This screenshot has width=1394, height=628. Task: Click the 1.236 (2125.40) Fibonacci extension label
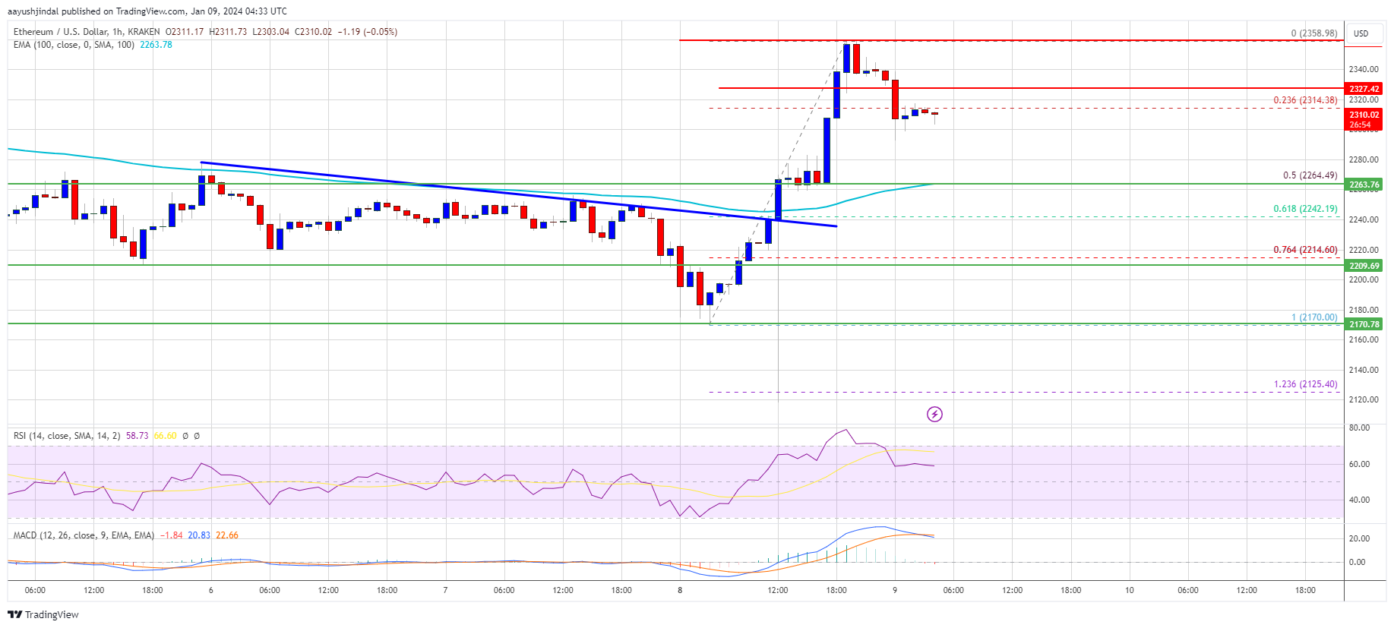point(1304,384)
